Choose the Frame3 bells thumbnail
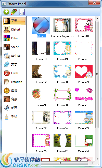The height and width of the screenshot is (168, 102). (x=41, y=94)
